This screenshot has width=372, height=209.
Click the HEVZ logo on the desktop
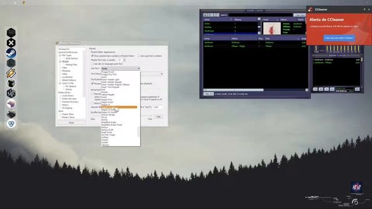click(x=356, y=188)
